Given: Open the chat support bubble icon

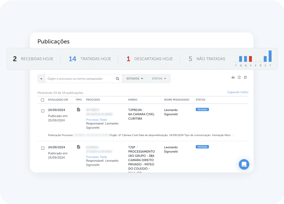Looking at the screenshot, I should [x=244, y=164].
